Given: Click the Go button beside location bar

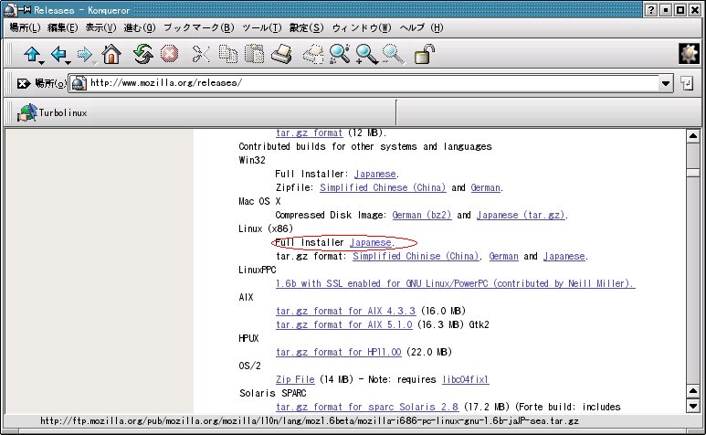Looking at the screenshot, I should pos(687,83).
